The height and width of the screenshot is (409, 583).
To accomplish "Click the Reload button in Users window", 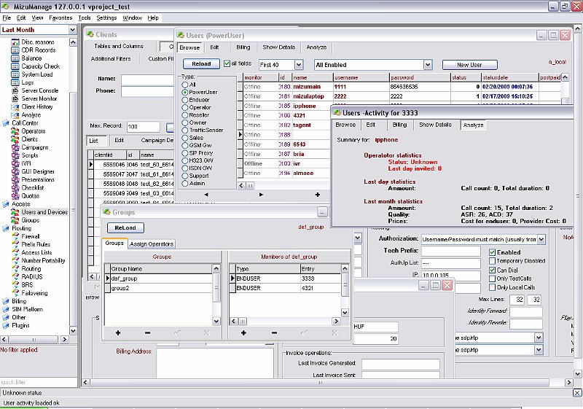I will tap(201, 64).
